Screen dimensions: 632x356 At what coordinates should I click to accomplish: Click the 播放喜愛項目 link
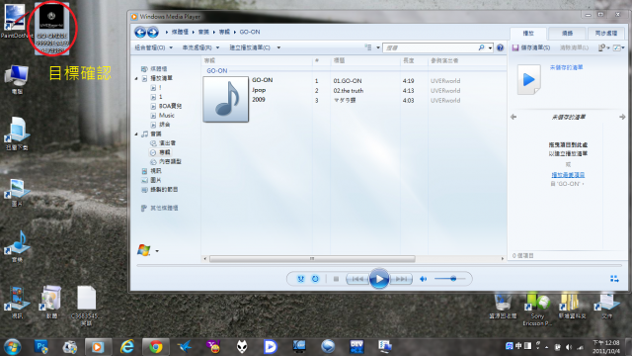pos(568,175)
